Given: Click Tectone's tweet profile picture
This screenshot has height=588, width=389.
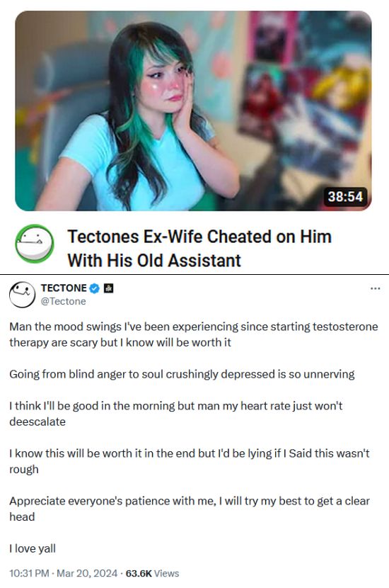Looking at the screenshot, I should click(22, 295).
